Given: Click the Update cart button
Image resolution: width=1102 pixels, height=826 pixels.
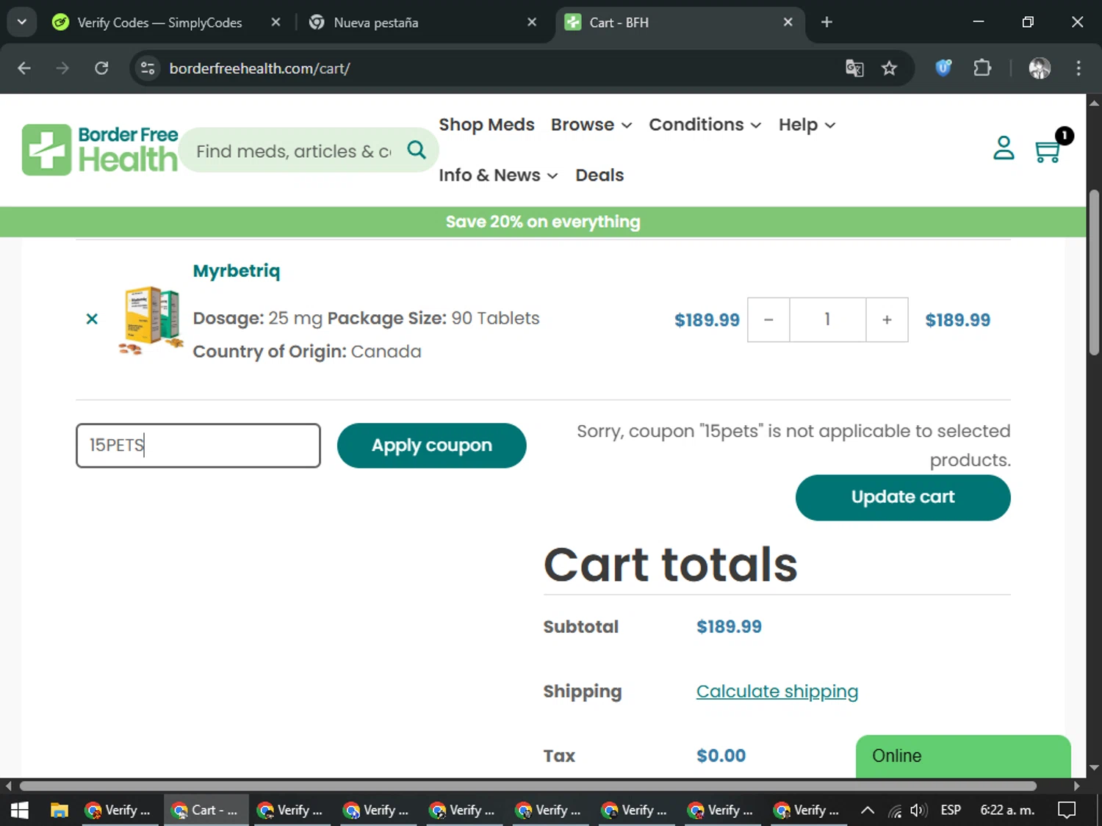Looking at the screenshot, I should click(903, 497).
